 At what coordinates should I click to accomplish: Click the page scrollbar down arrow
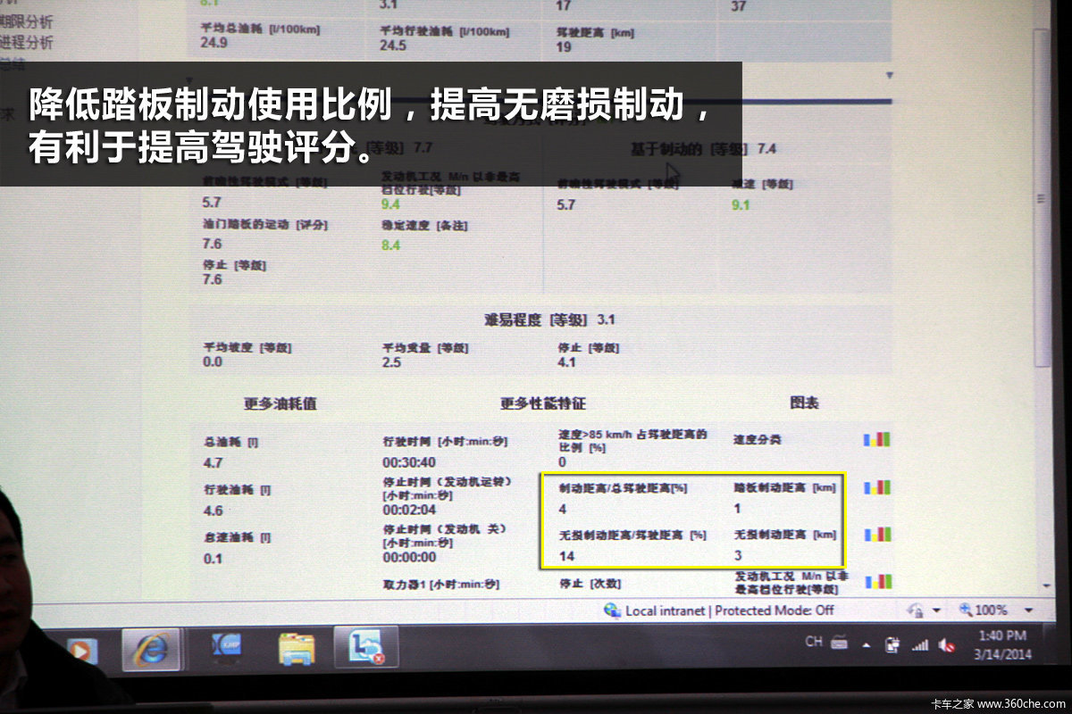1046,585
